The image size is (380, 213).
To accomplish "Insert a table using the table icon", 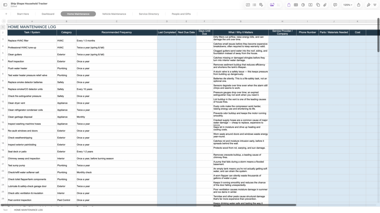I will click(296, 5).
